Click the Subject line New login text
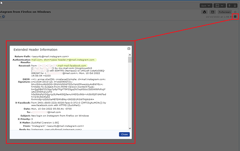 pyautogui.click(x=60, y=116)
